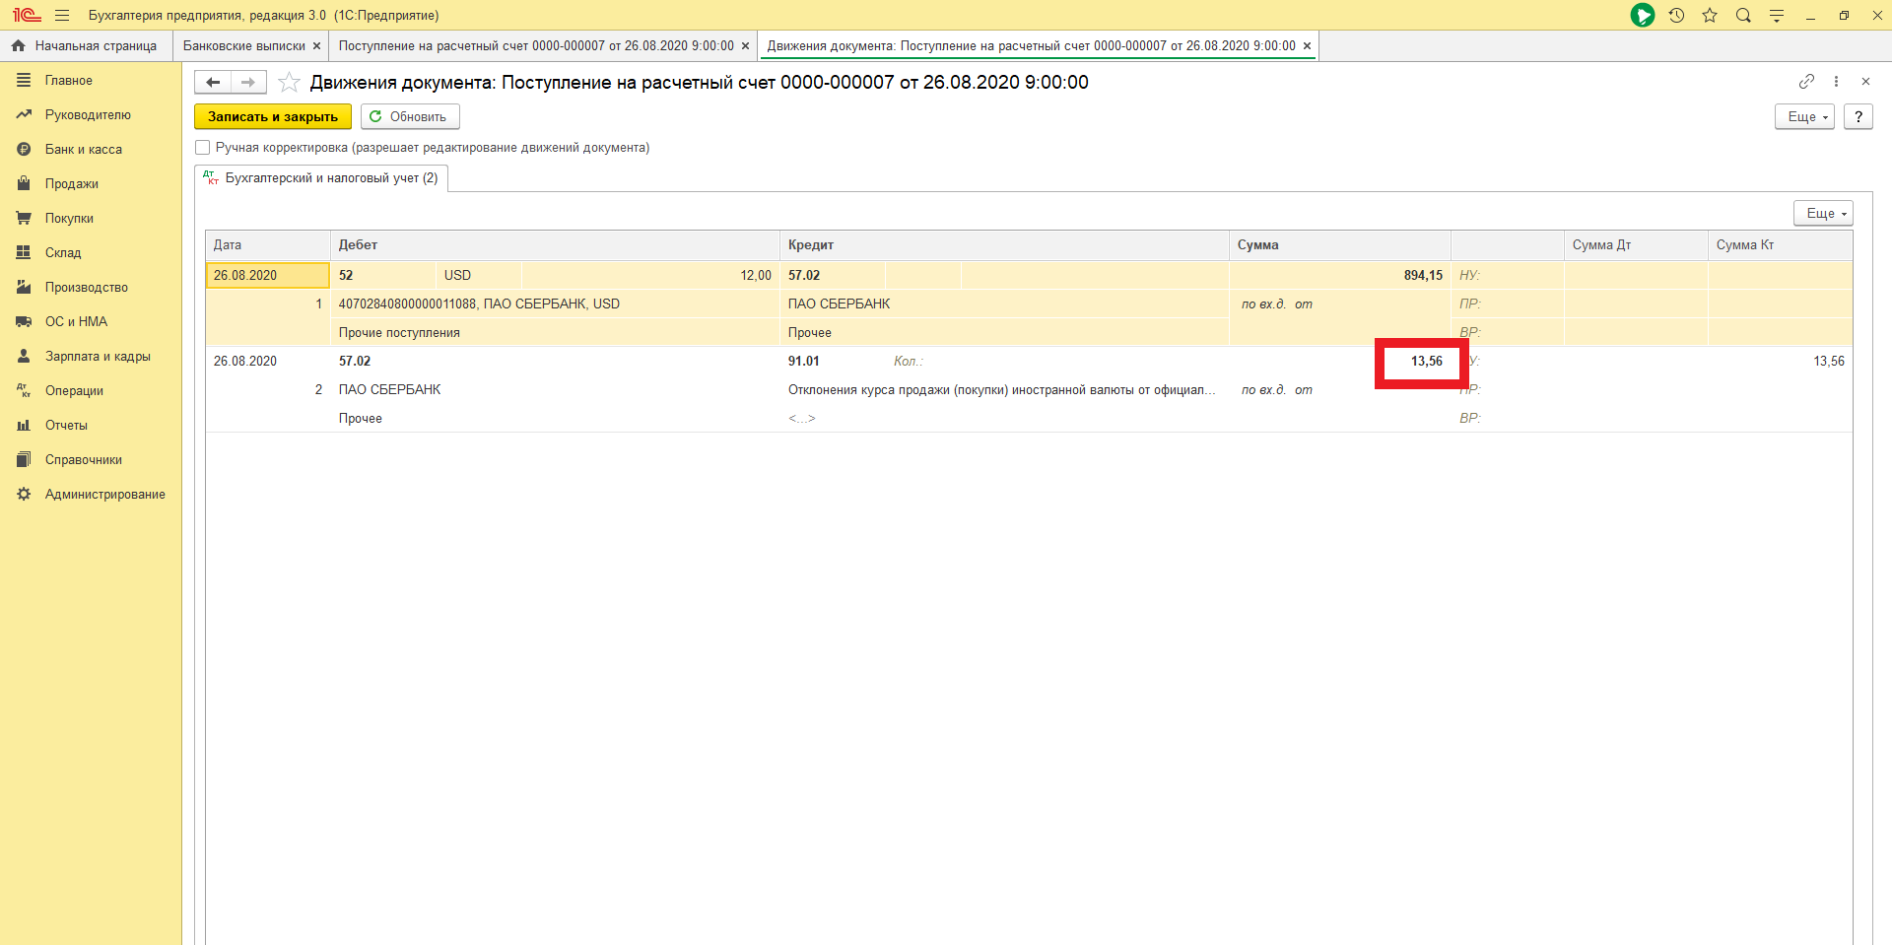Close the Поступление на расчетный счет tab
This screenshot has width=1892, height=945.
pyautogui.click(x=745, y=46)
